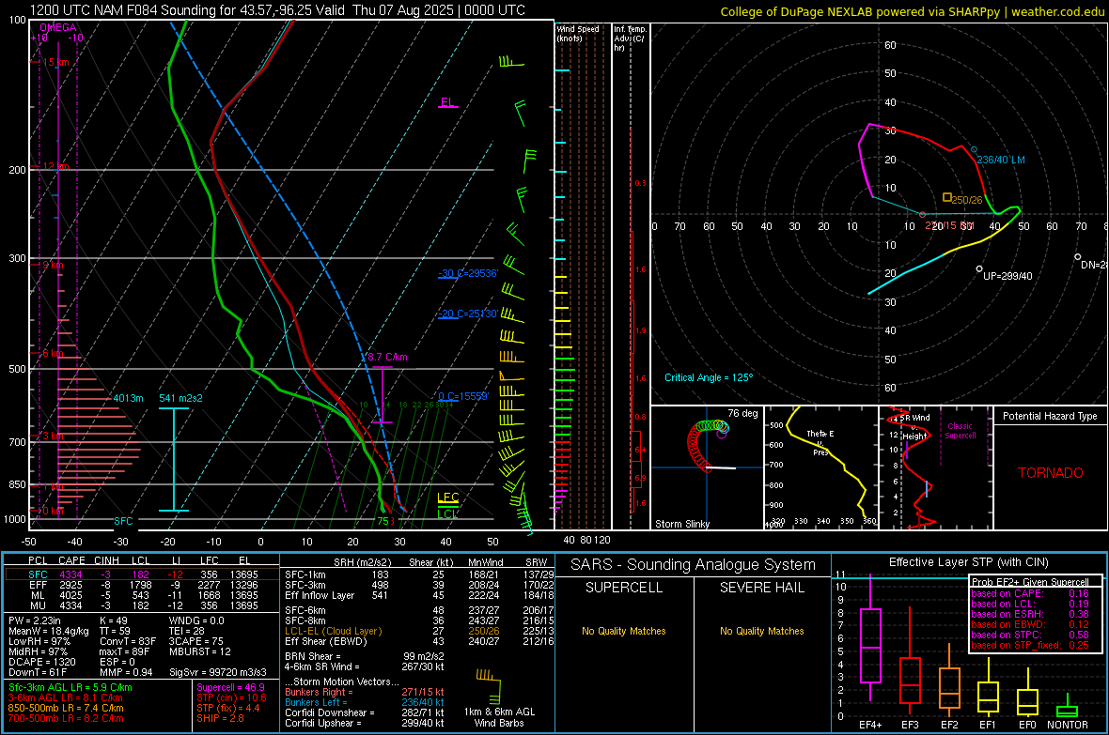This screenshot has height=735, width=1109.
Task: Click the OMEGA label on the skew-T
Action: [x=58, y=27]
